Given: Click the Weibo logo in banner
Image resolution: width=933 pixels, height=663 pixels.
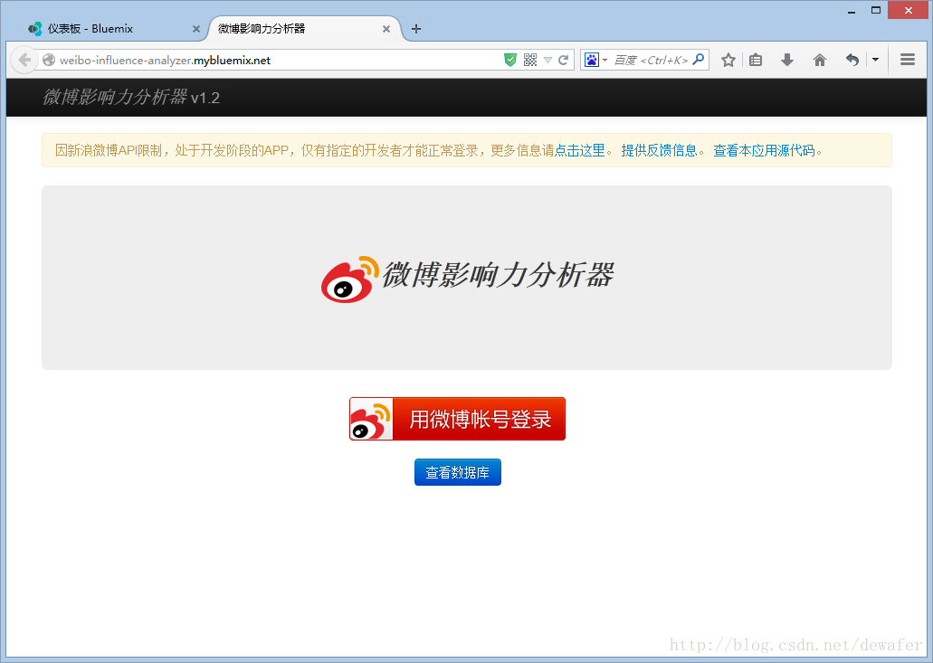Looking at the screenshot, I should (350, 279).
